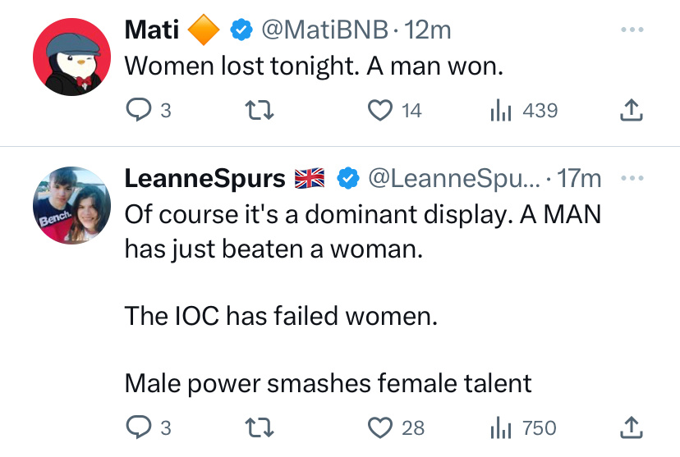The height and width of the screenshot is (457, 680).
Task: Reply to Mati's tweet
Action: point(136,110)
